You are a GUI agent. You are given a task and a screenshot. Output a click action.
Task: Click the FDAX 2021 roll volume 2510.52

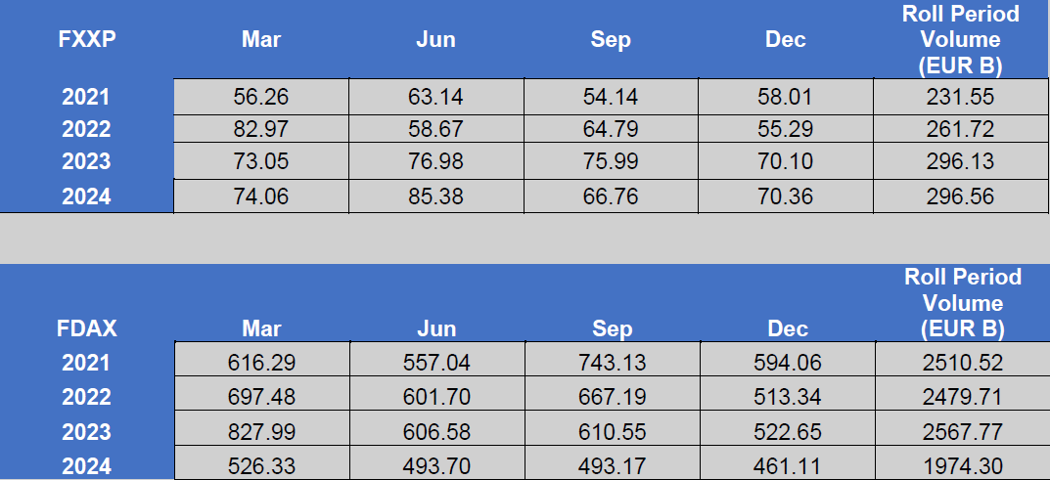tap(962, 363)
